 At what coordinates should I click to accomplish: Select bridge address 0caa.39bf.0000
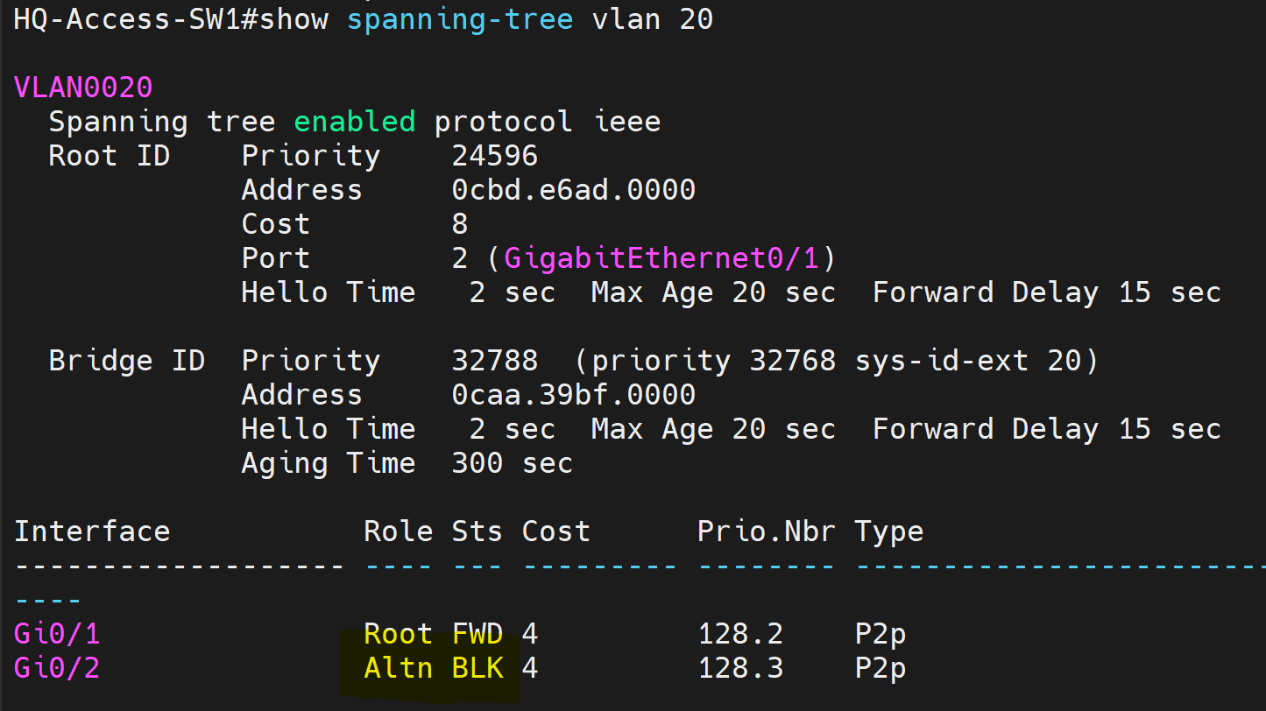point(574,395)
